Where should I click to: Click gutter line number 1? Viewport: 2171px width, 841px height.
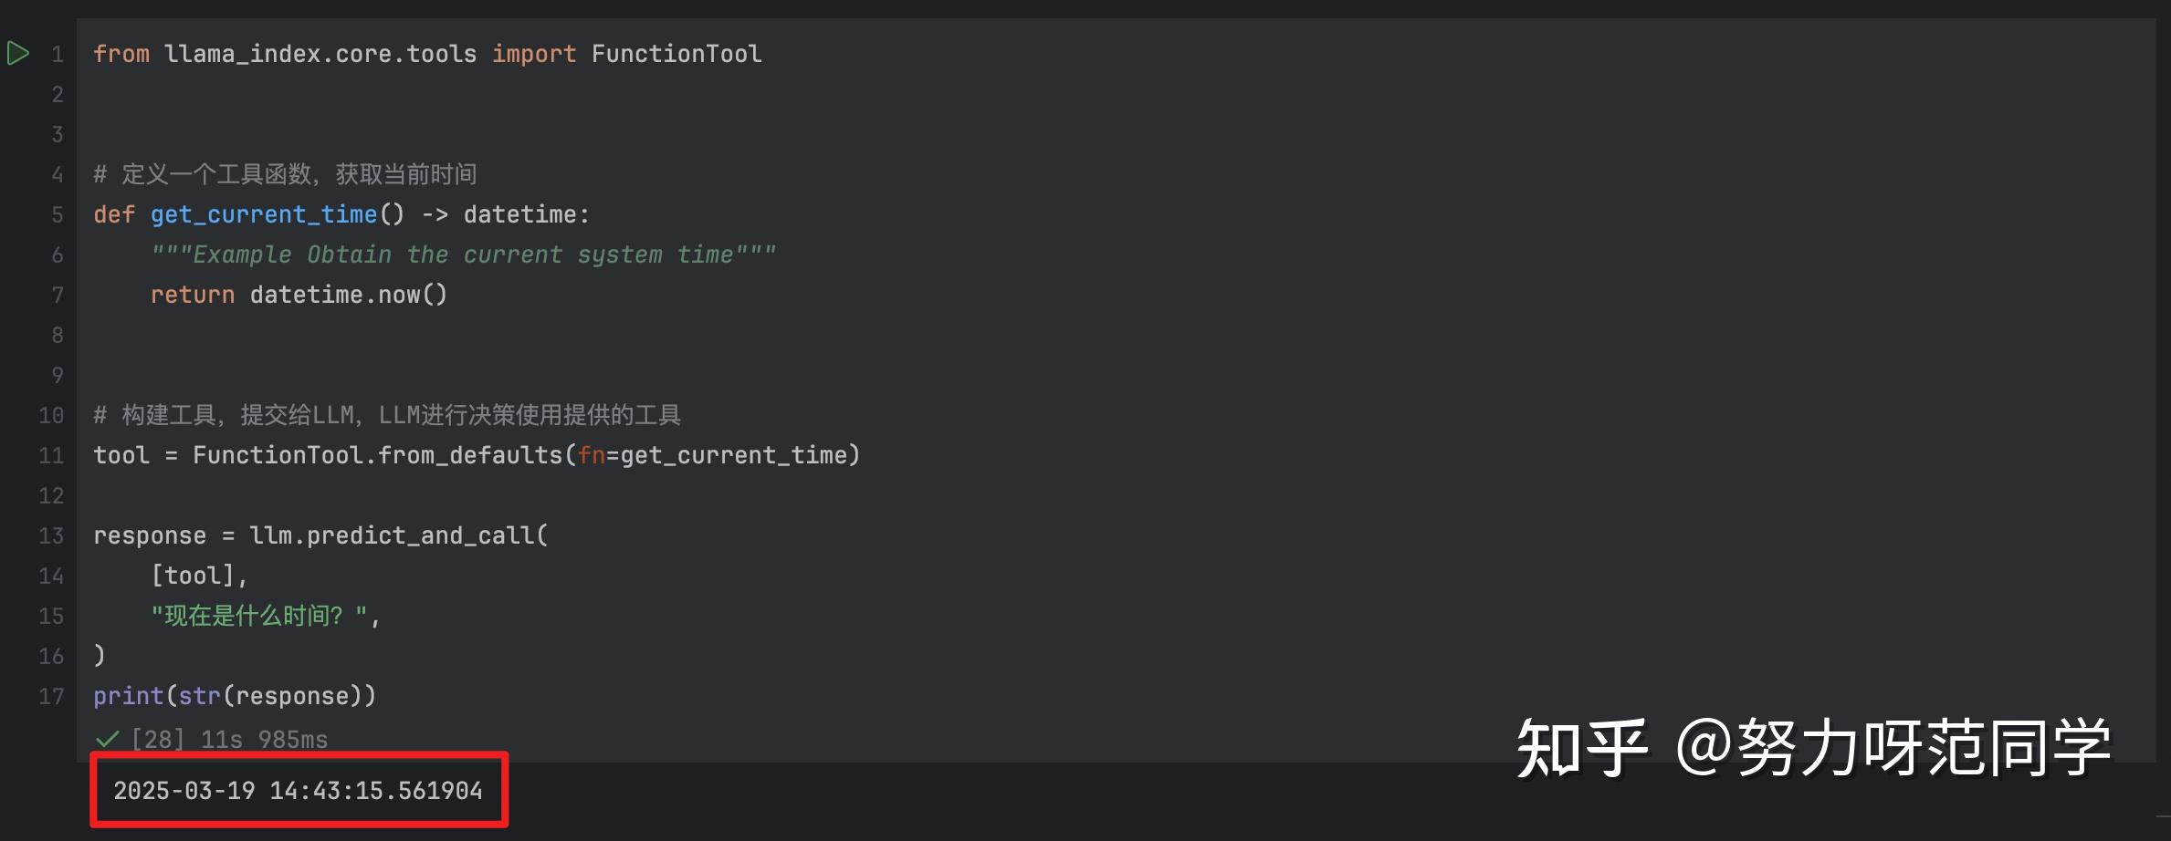click(57, 55)
